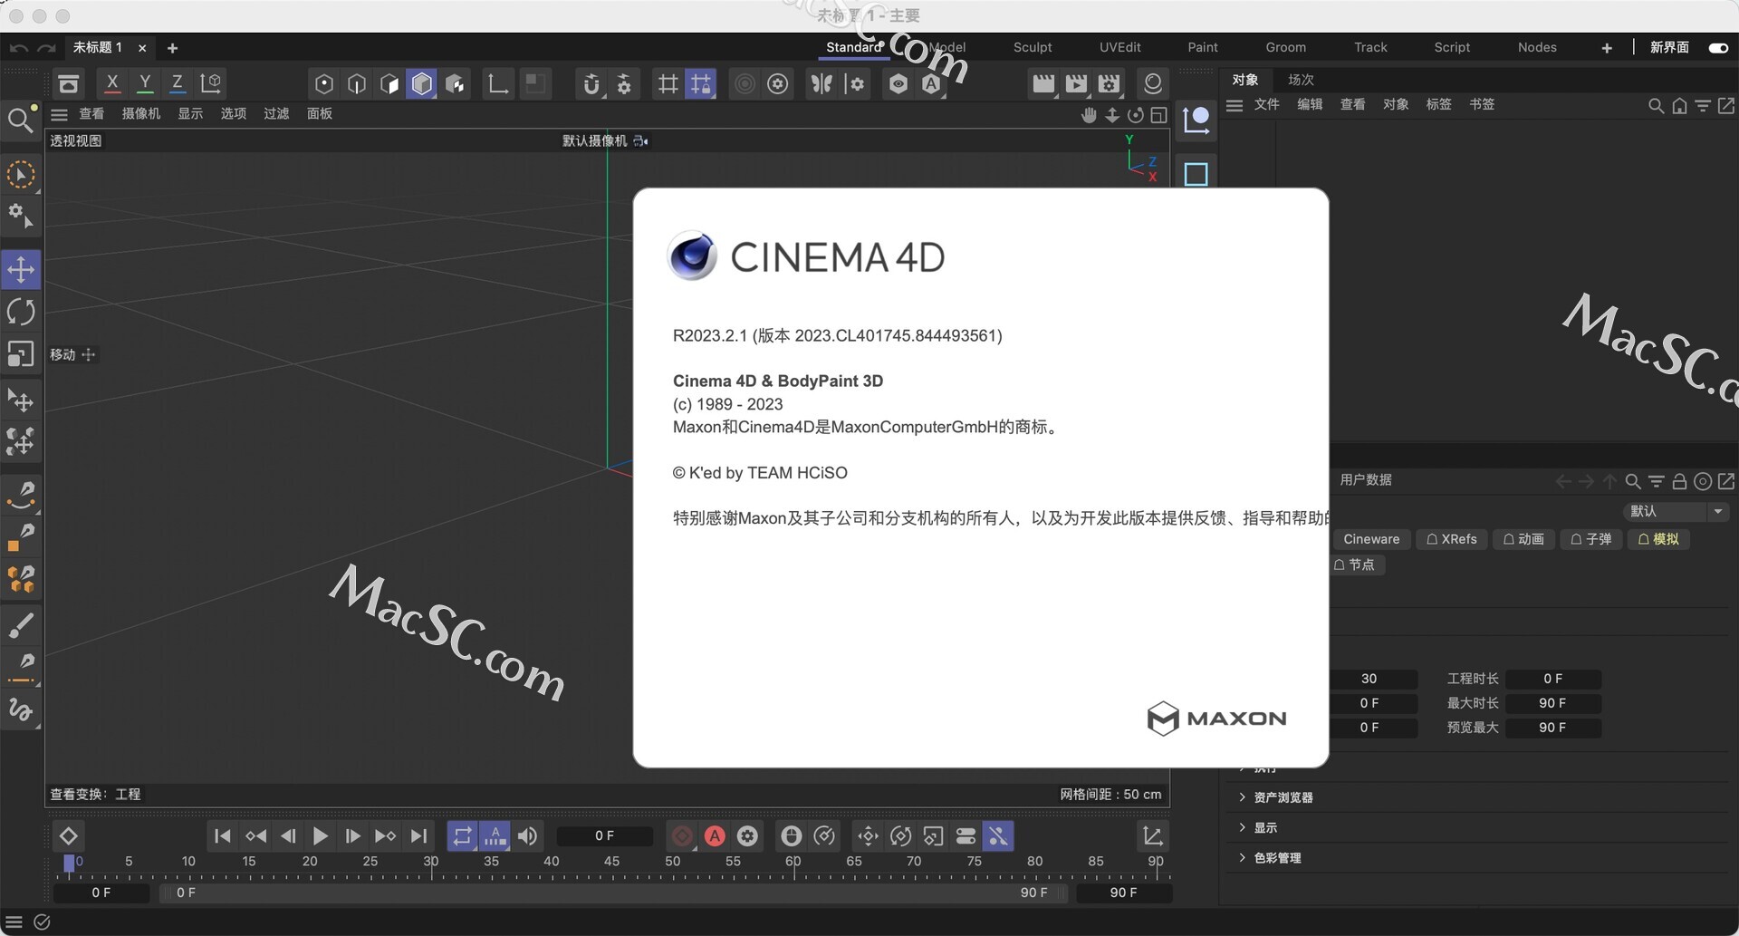Click the record keyframe button
The width and height of the screenshot is (1739, 936).
tap(682, 835)
